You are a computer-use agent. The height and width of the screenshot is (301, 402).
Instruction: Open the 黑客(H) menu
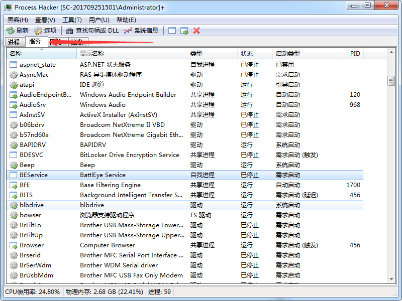(x=18, y=20)
